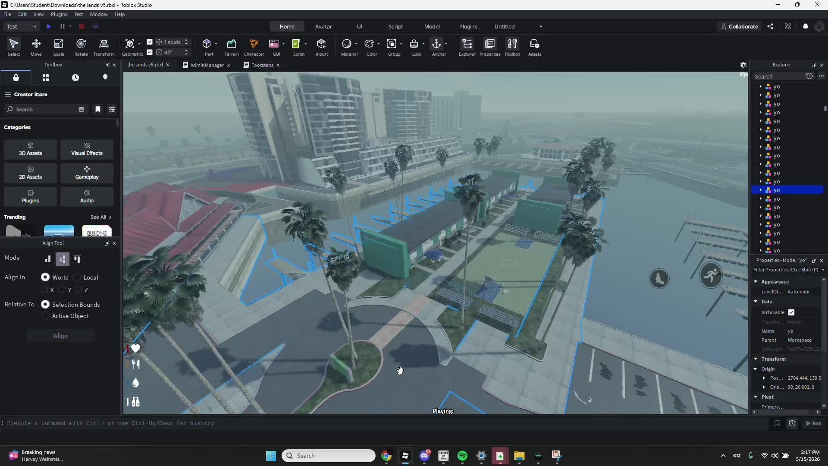Expand the highlighted yo model in Explorer

[x=761, y=190]
